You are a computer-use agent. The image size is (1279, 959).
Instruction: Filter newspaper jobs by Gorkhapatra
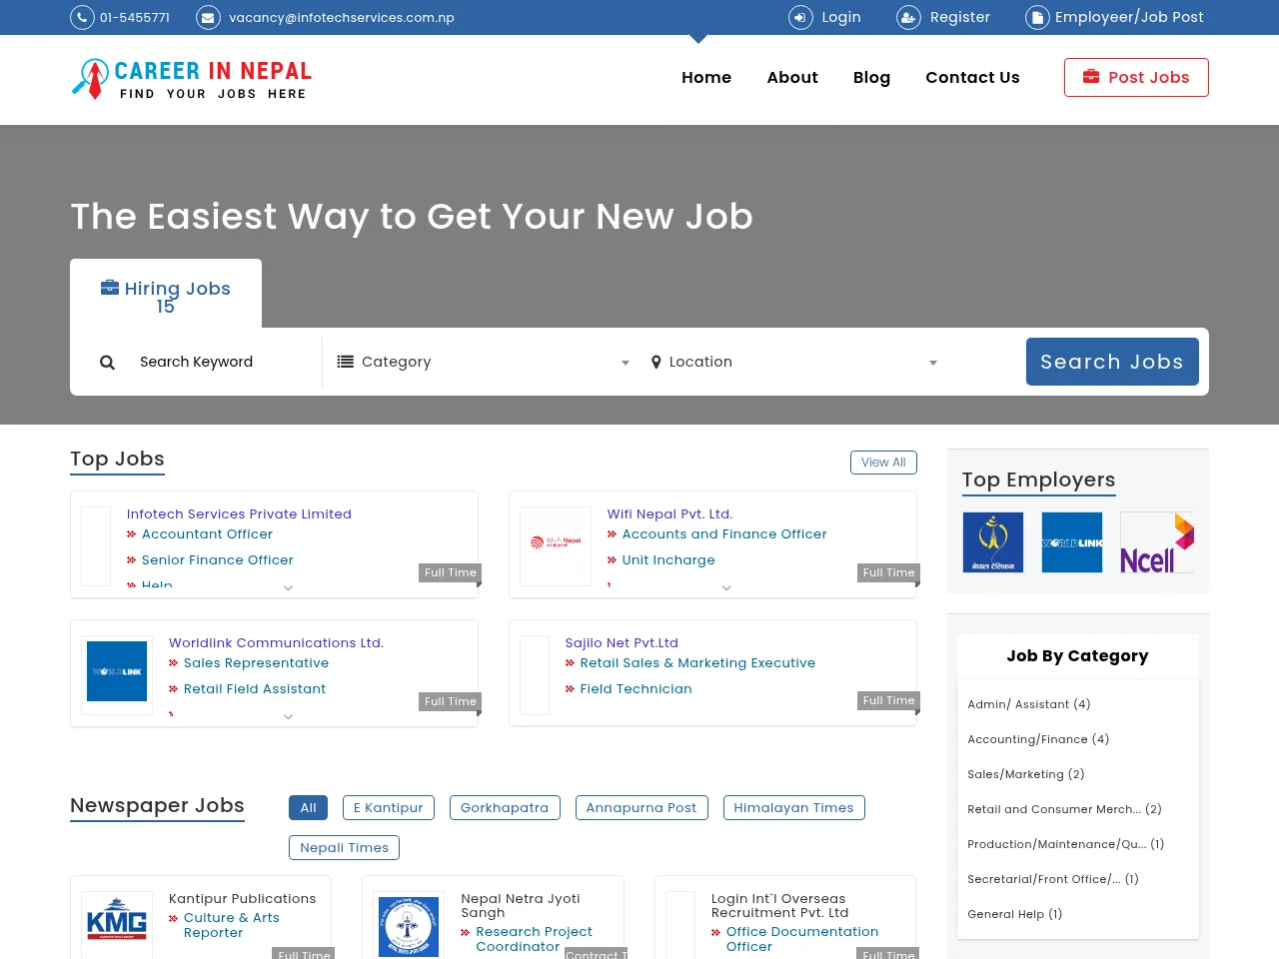(x=505, y=807)
